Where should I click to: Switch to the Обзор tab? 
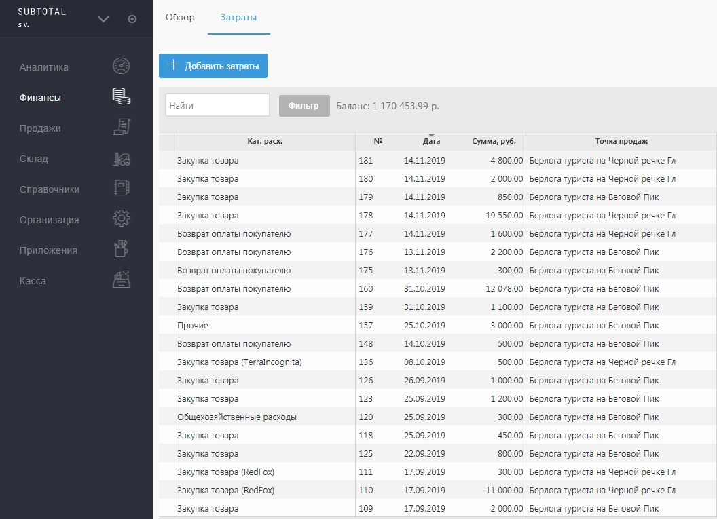coord(180,18)
